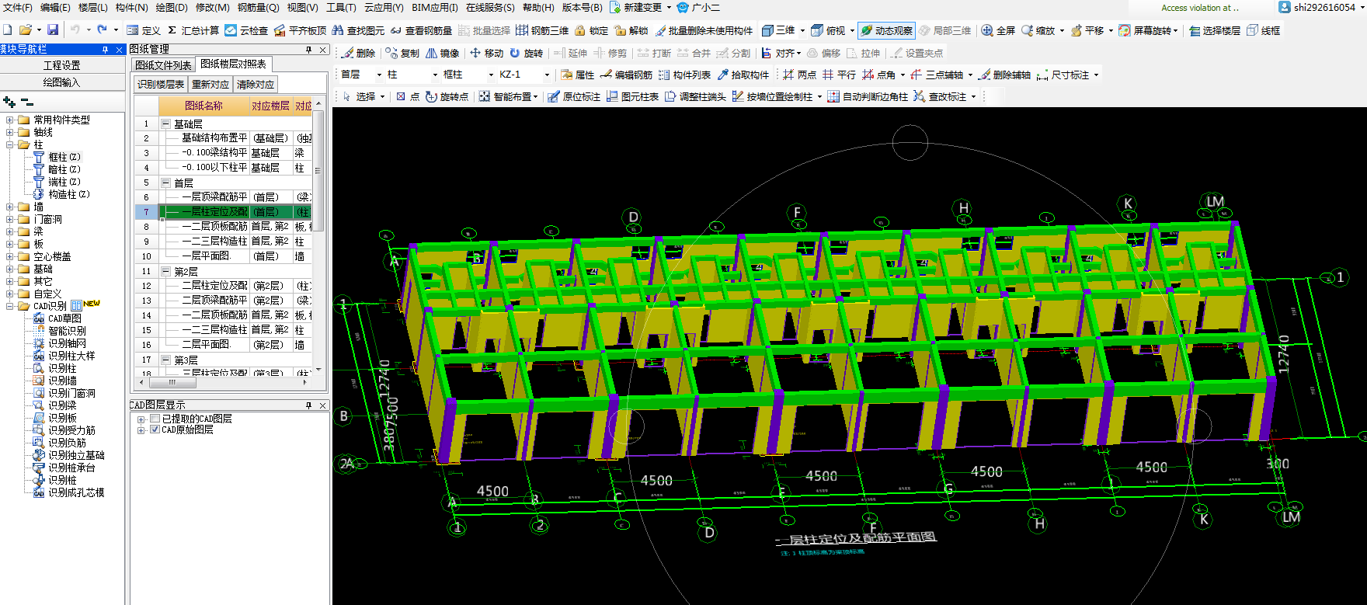Select 构造柱(Z) tree item
Image resolution: width=1367 pixels, height=605 pixels.
[x=69, y=194]
